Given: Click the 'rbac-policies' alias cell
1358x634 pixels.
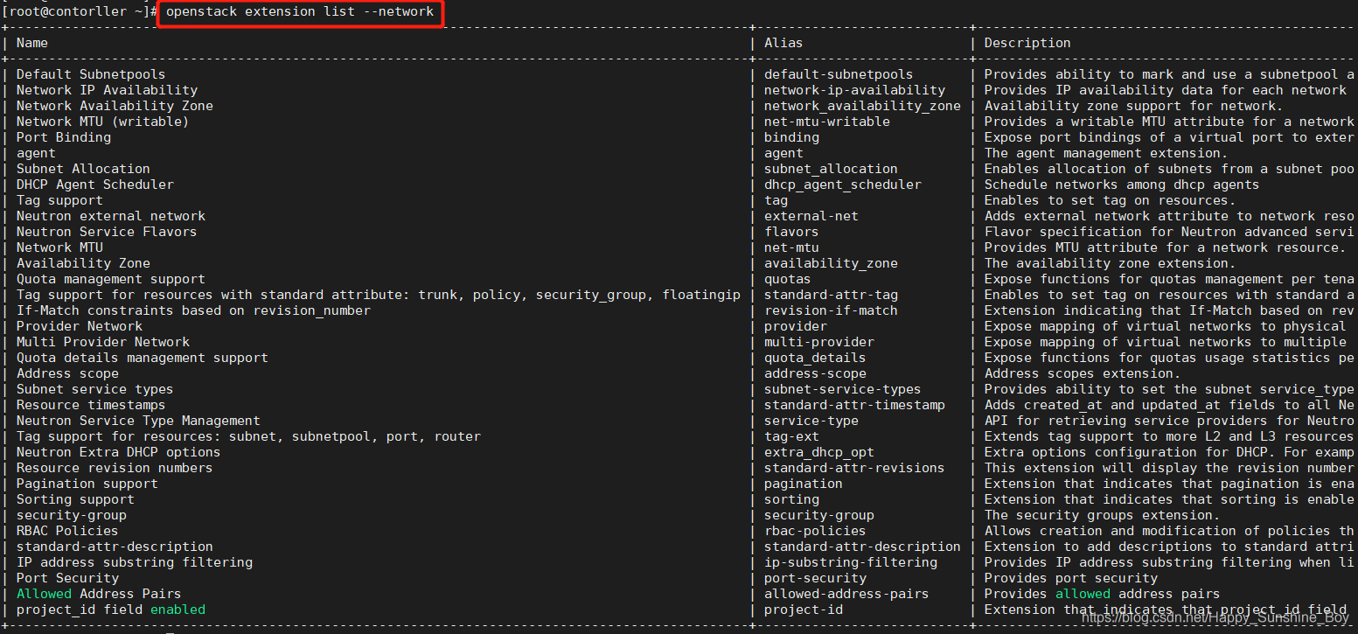Looking at the screenshot, I should (x=815, y=531).
